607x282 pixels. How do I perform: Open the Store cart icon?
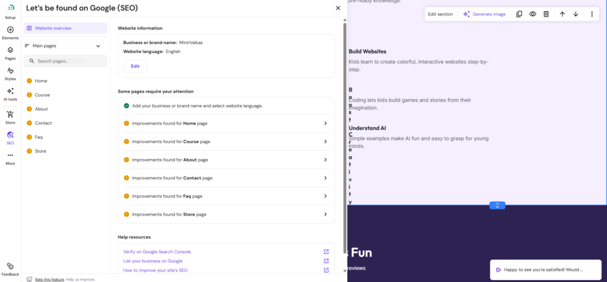coord(10,114)
